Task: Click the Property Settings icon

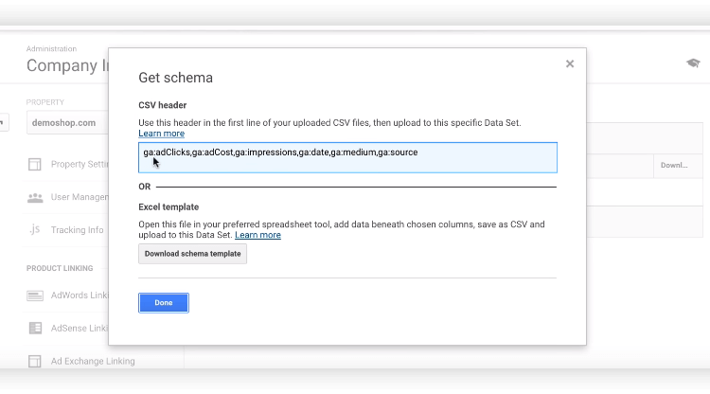Action: coord(35,164)
